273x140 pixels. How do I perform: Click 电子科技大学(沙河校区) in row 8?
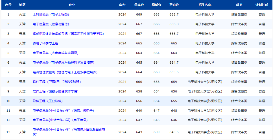205,81
